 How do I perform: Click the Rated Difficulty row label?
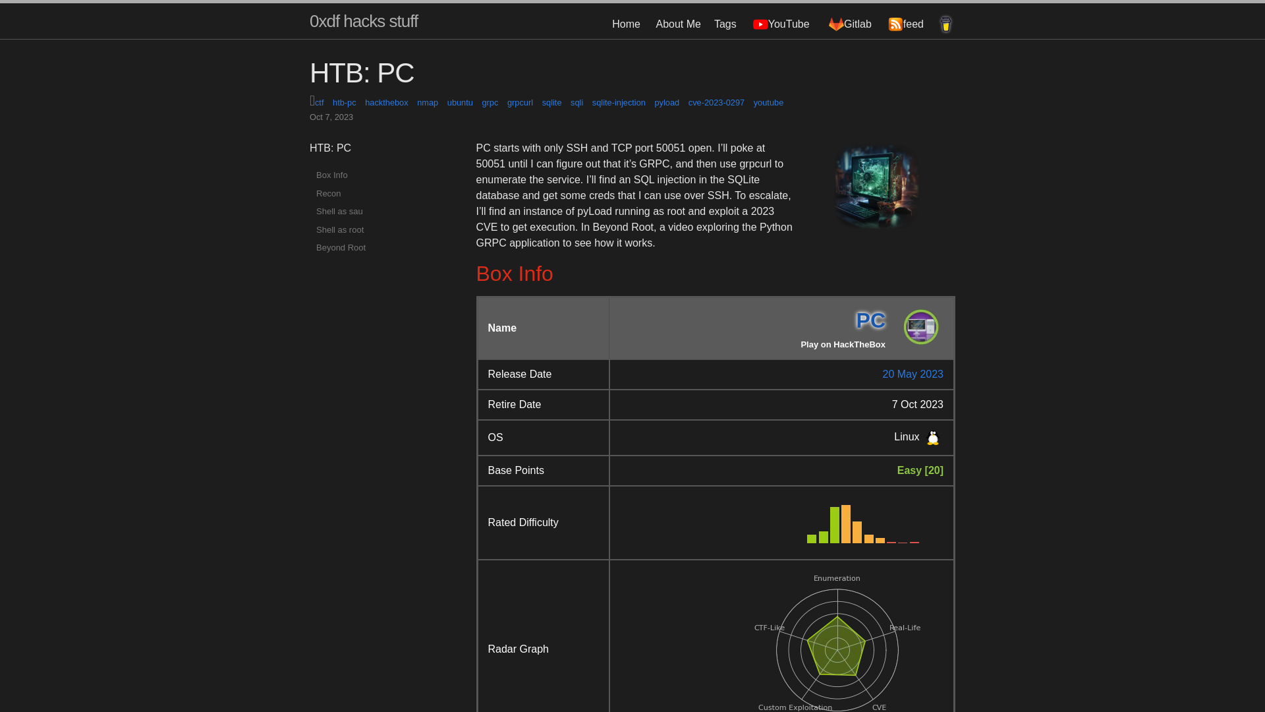click(522, 523)
